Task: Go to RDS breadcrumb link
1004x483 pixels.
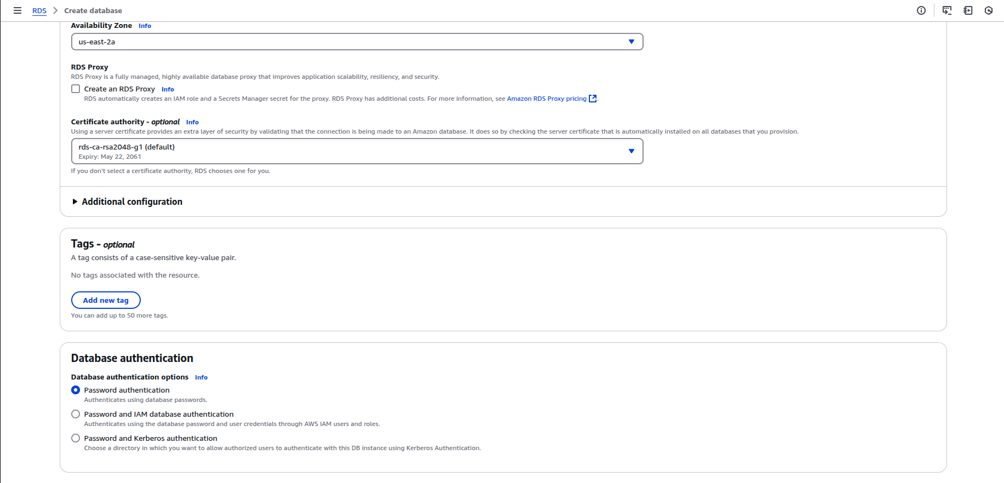Action: point(39,10)
